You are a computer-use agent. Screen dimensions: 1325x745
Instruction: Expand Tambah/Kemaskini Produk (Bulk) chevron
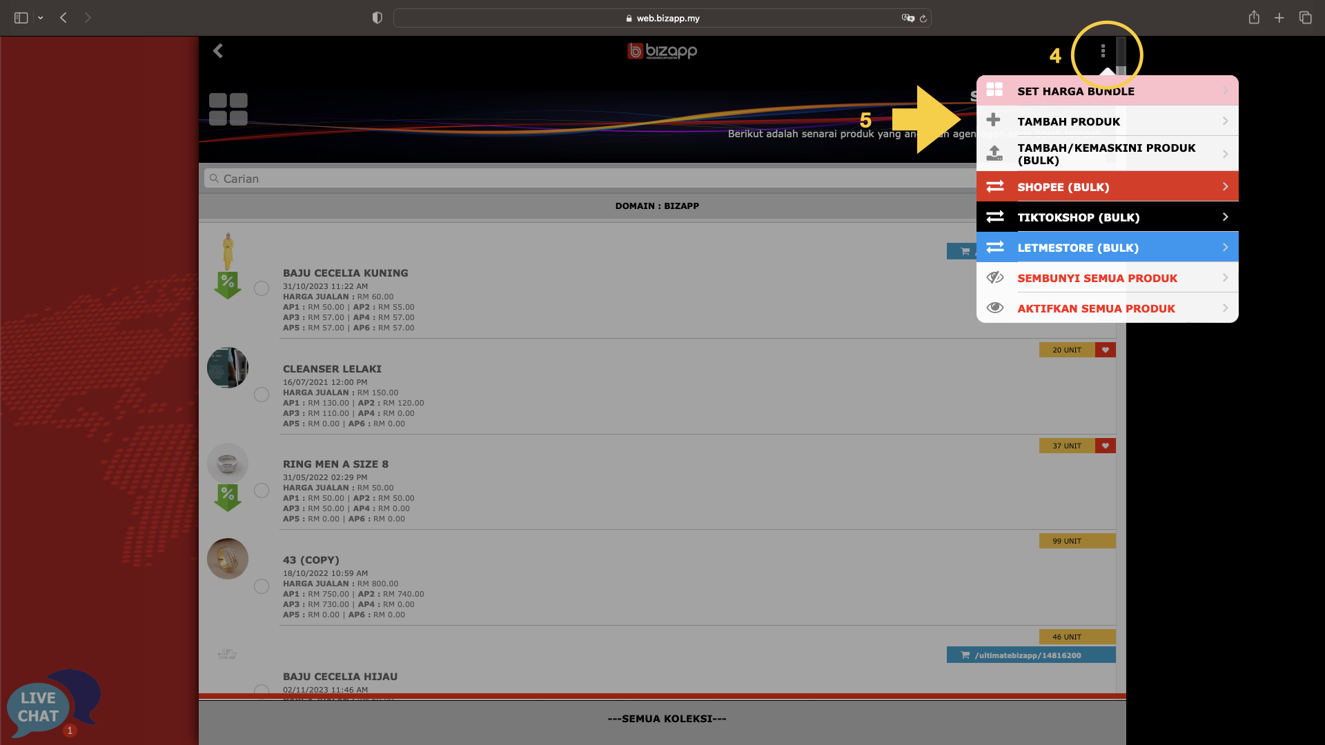(x=1226, y=154)
